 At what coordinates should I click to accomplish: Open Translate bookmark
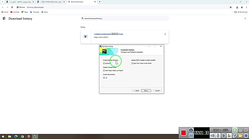click(x=35, y=12)
